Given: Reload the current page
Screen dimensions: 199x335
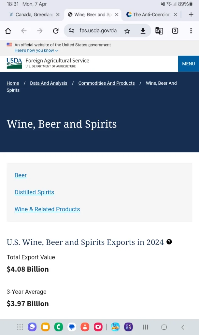Looking at the screenshot, I should click(56, 31).
